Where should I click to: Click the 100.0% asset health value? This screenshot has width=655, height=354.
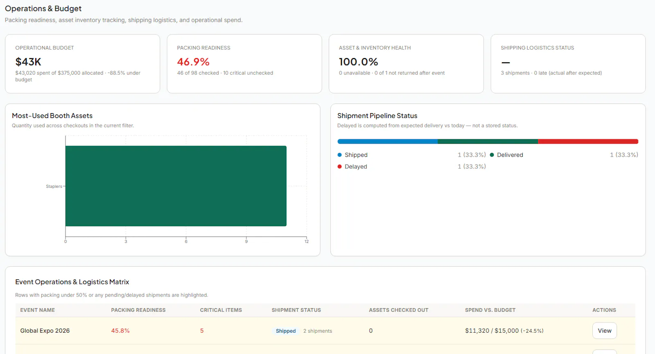tap(359, 62)
